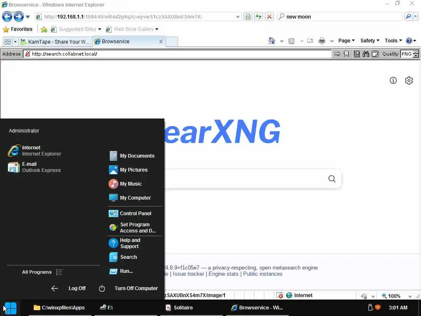Image resolution: width=421 pixels, height=316 pixels.
Task: Open the Quality PNG selector
Action: tap(409, 54)
